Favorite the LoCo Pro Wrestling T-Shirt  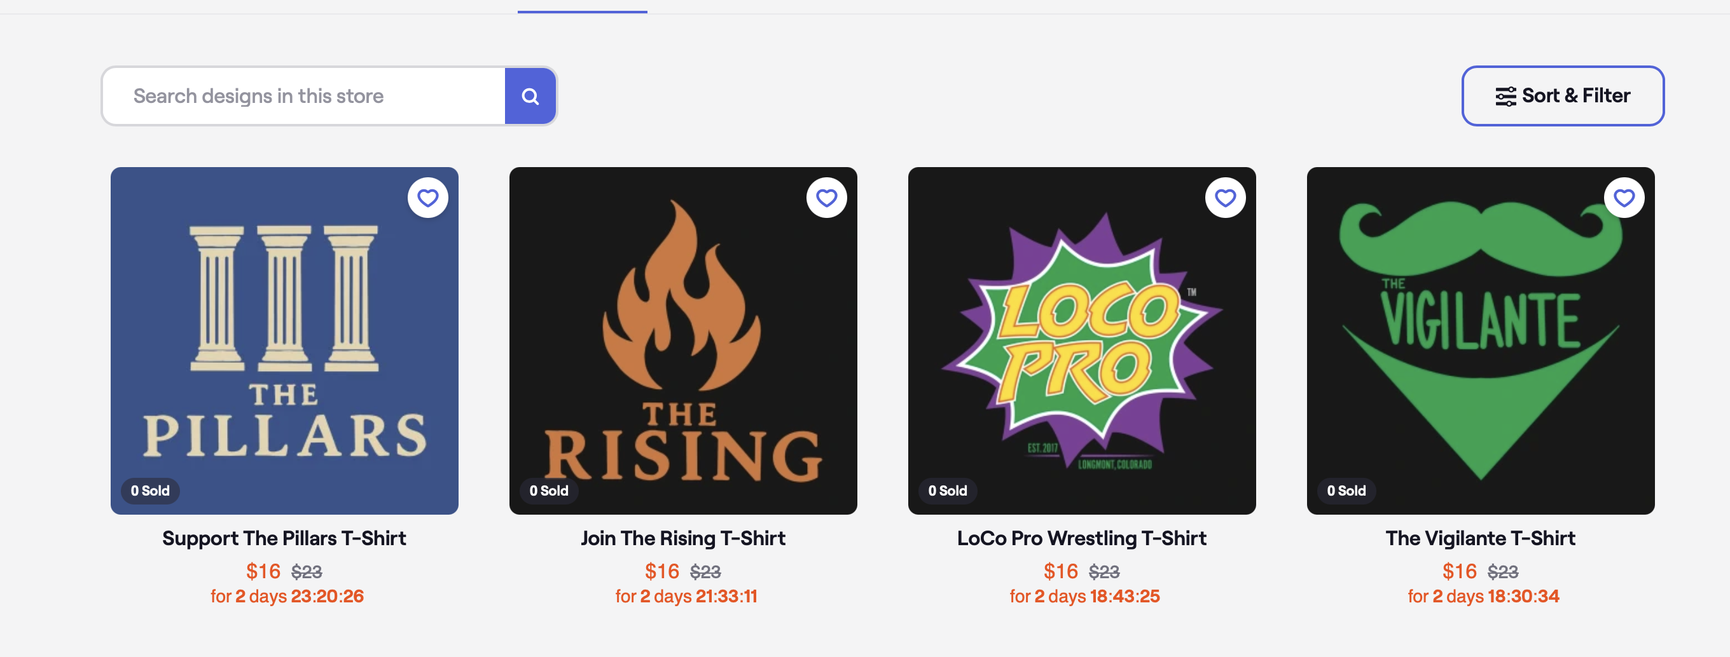pyautogui.click(x=1225, y=198)
